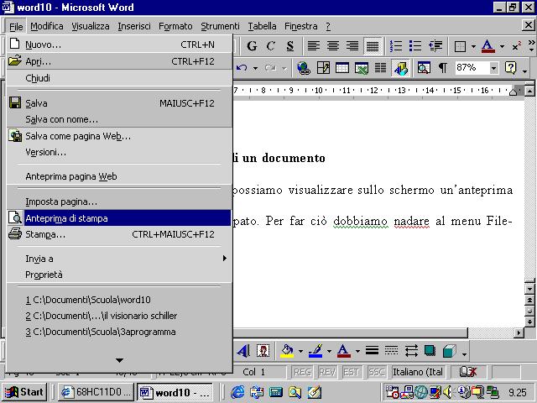Image resolution: width=537 pixels, height=403 pixels.
Task: Expand full File menu with bottom arrow
Action: [119, 360]
